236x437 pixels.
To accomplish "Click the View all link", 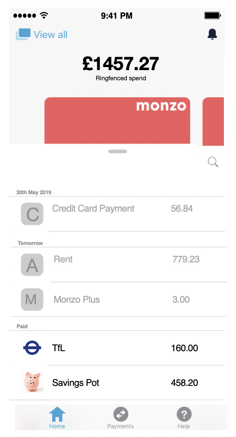I will click(51, 34).
